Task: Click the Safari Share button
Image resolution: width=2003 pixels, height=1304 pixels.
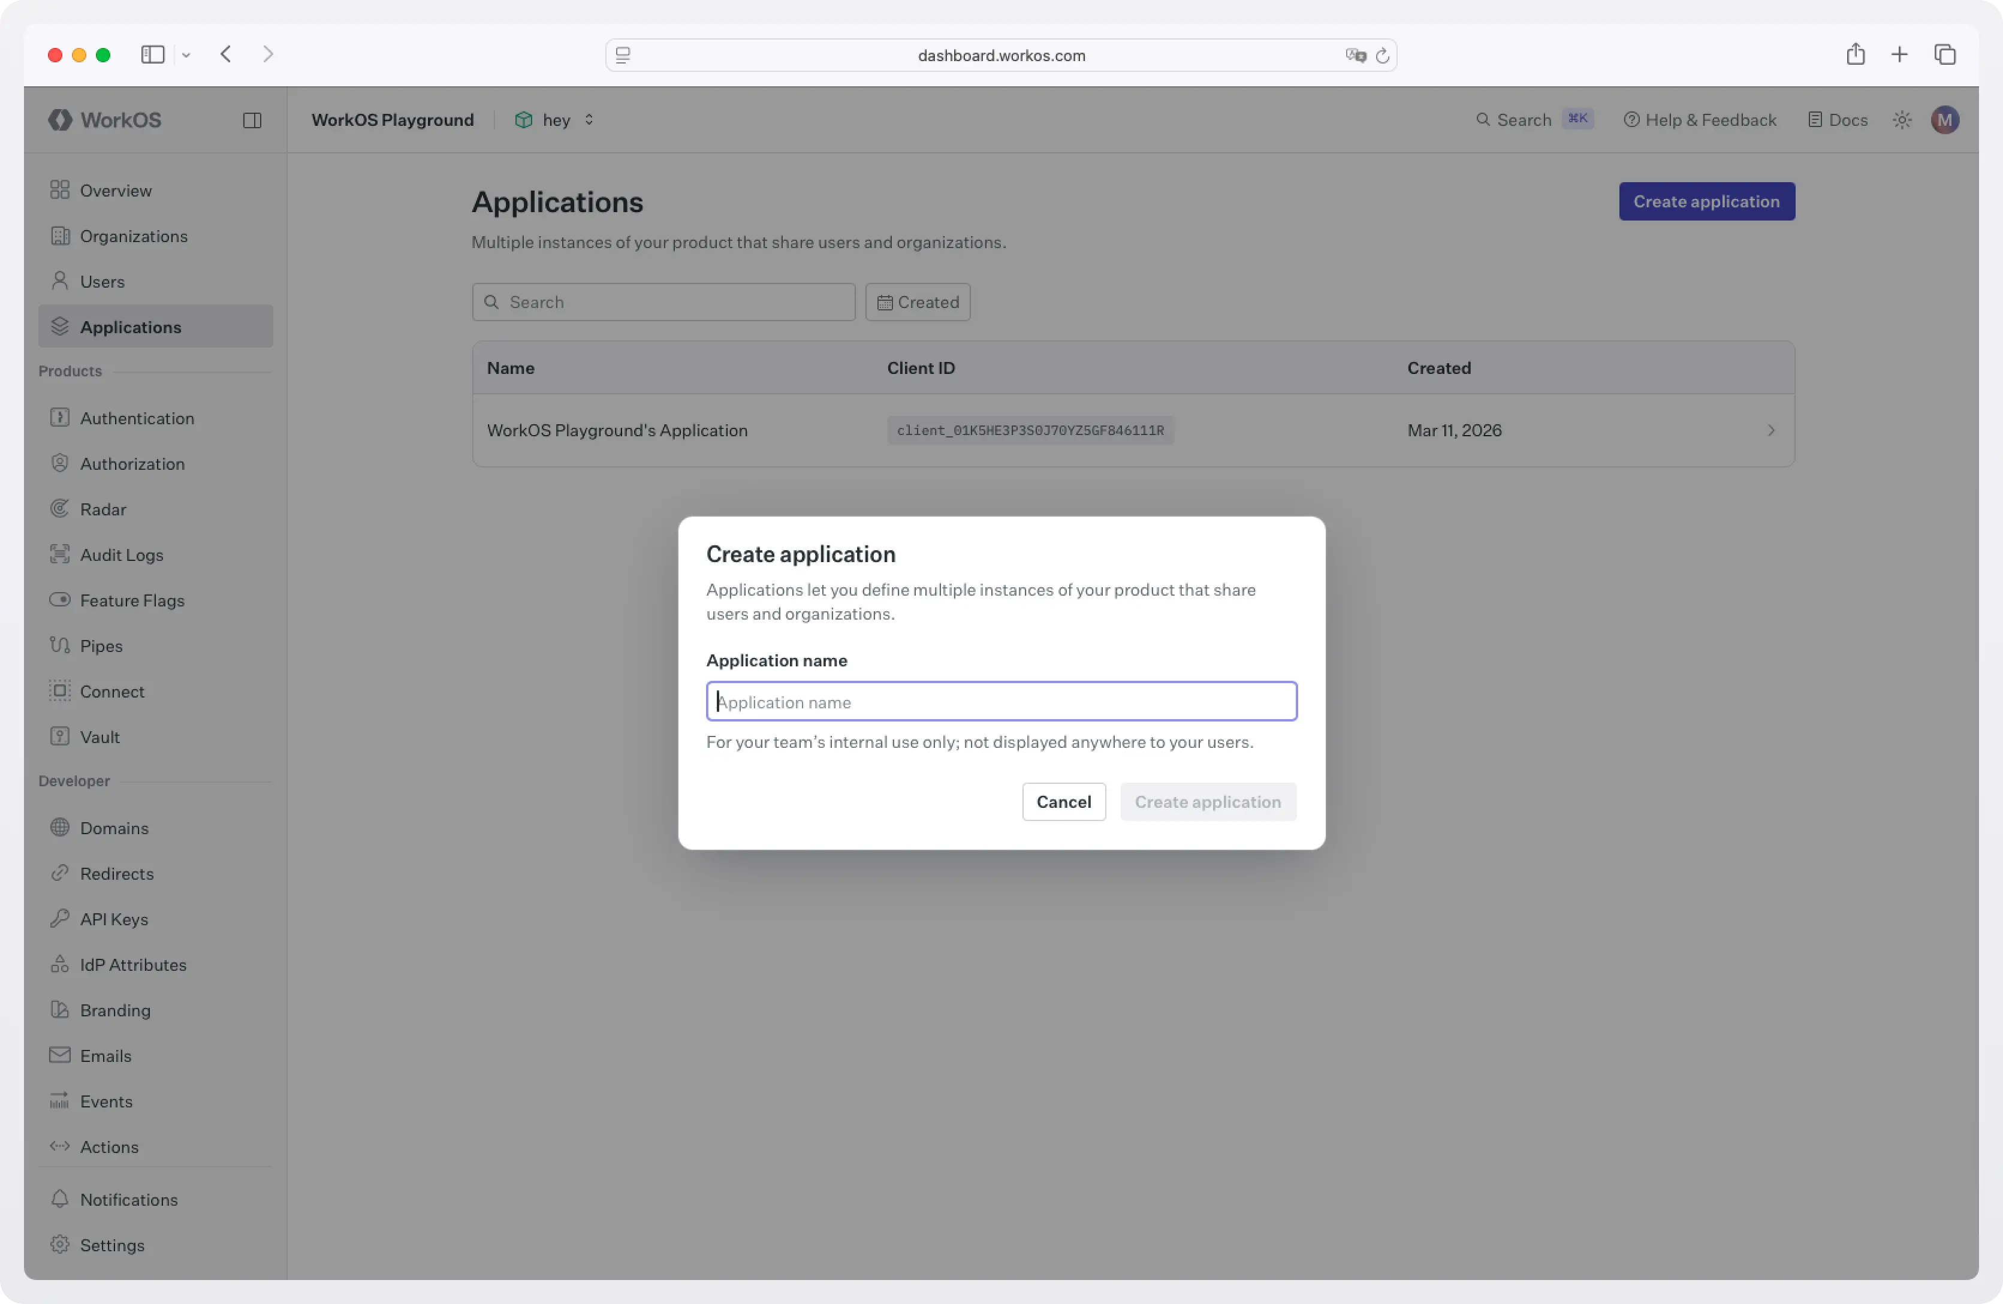Action: tap(1856, 55)
